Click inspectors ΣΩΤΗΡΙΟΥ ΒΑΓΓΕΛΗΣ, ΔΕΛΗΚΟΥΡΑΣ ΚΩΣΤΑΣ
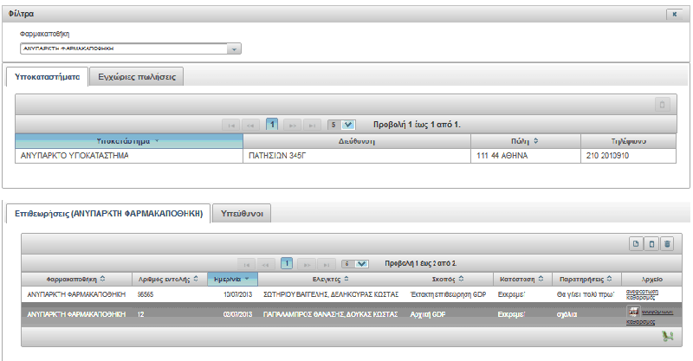 [331, 294]
